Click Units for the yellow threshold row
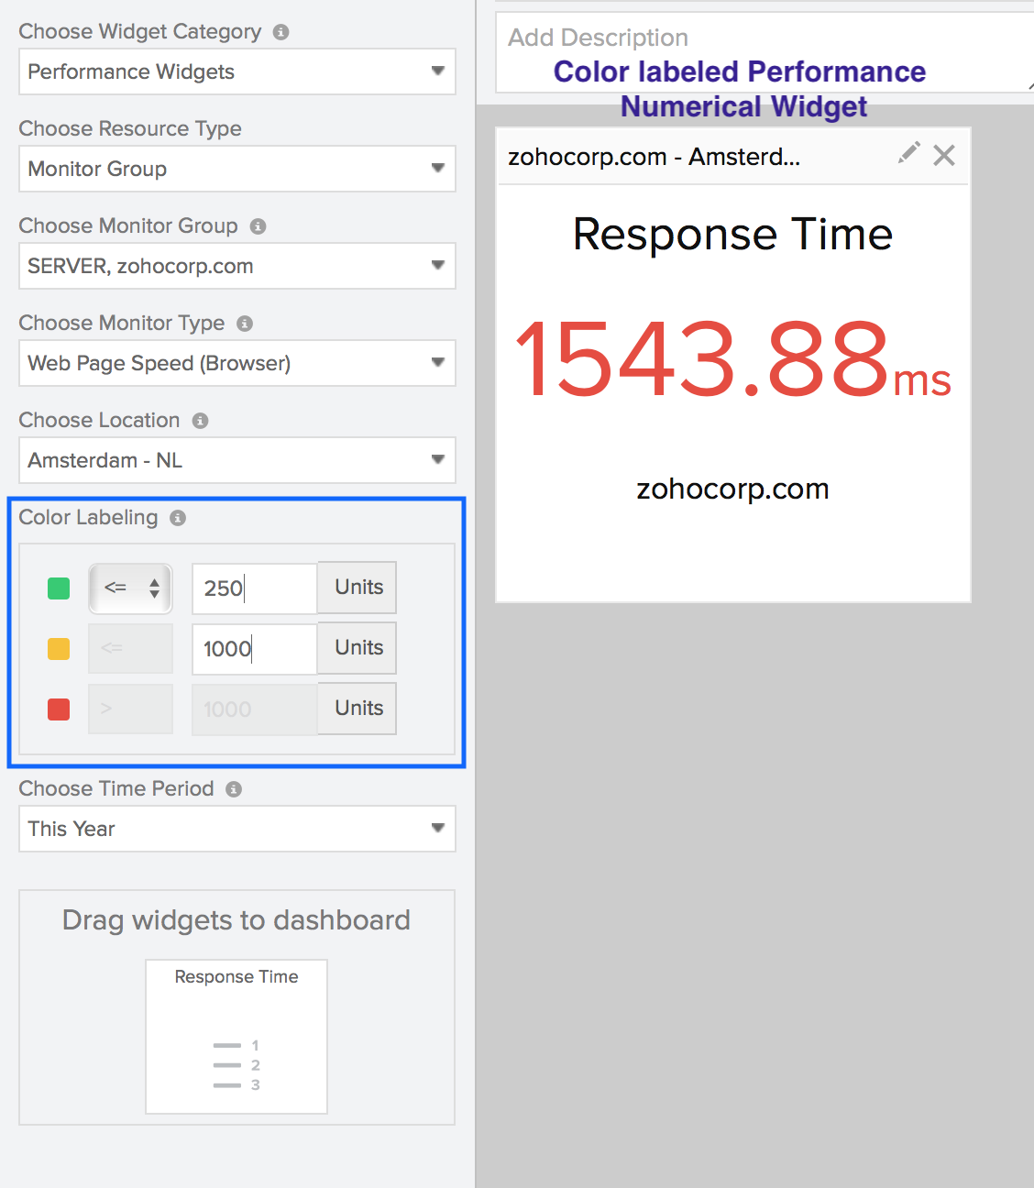The image size is (1034, 1188). tap(357, 648)
